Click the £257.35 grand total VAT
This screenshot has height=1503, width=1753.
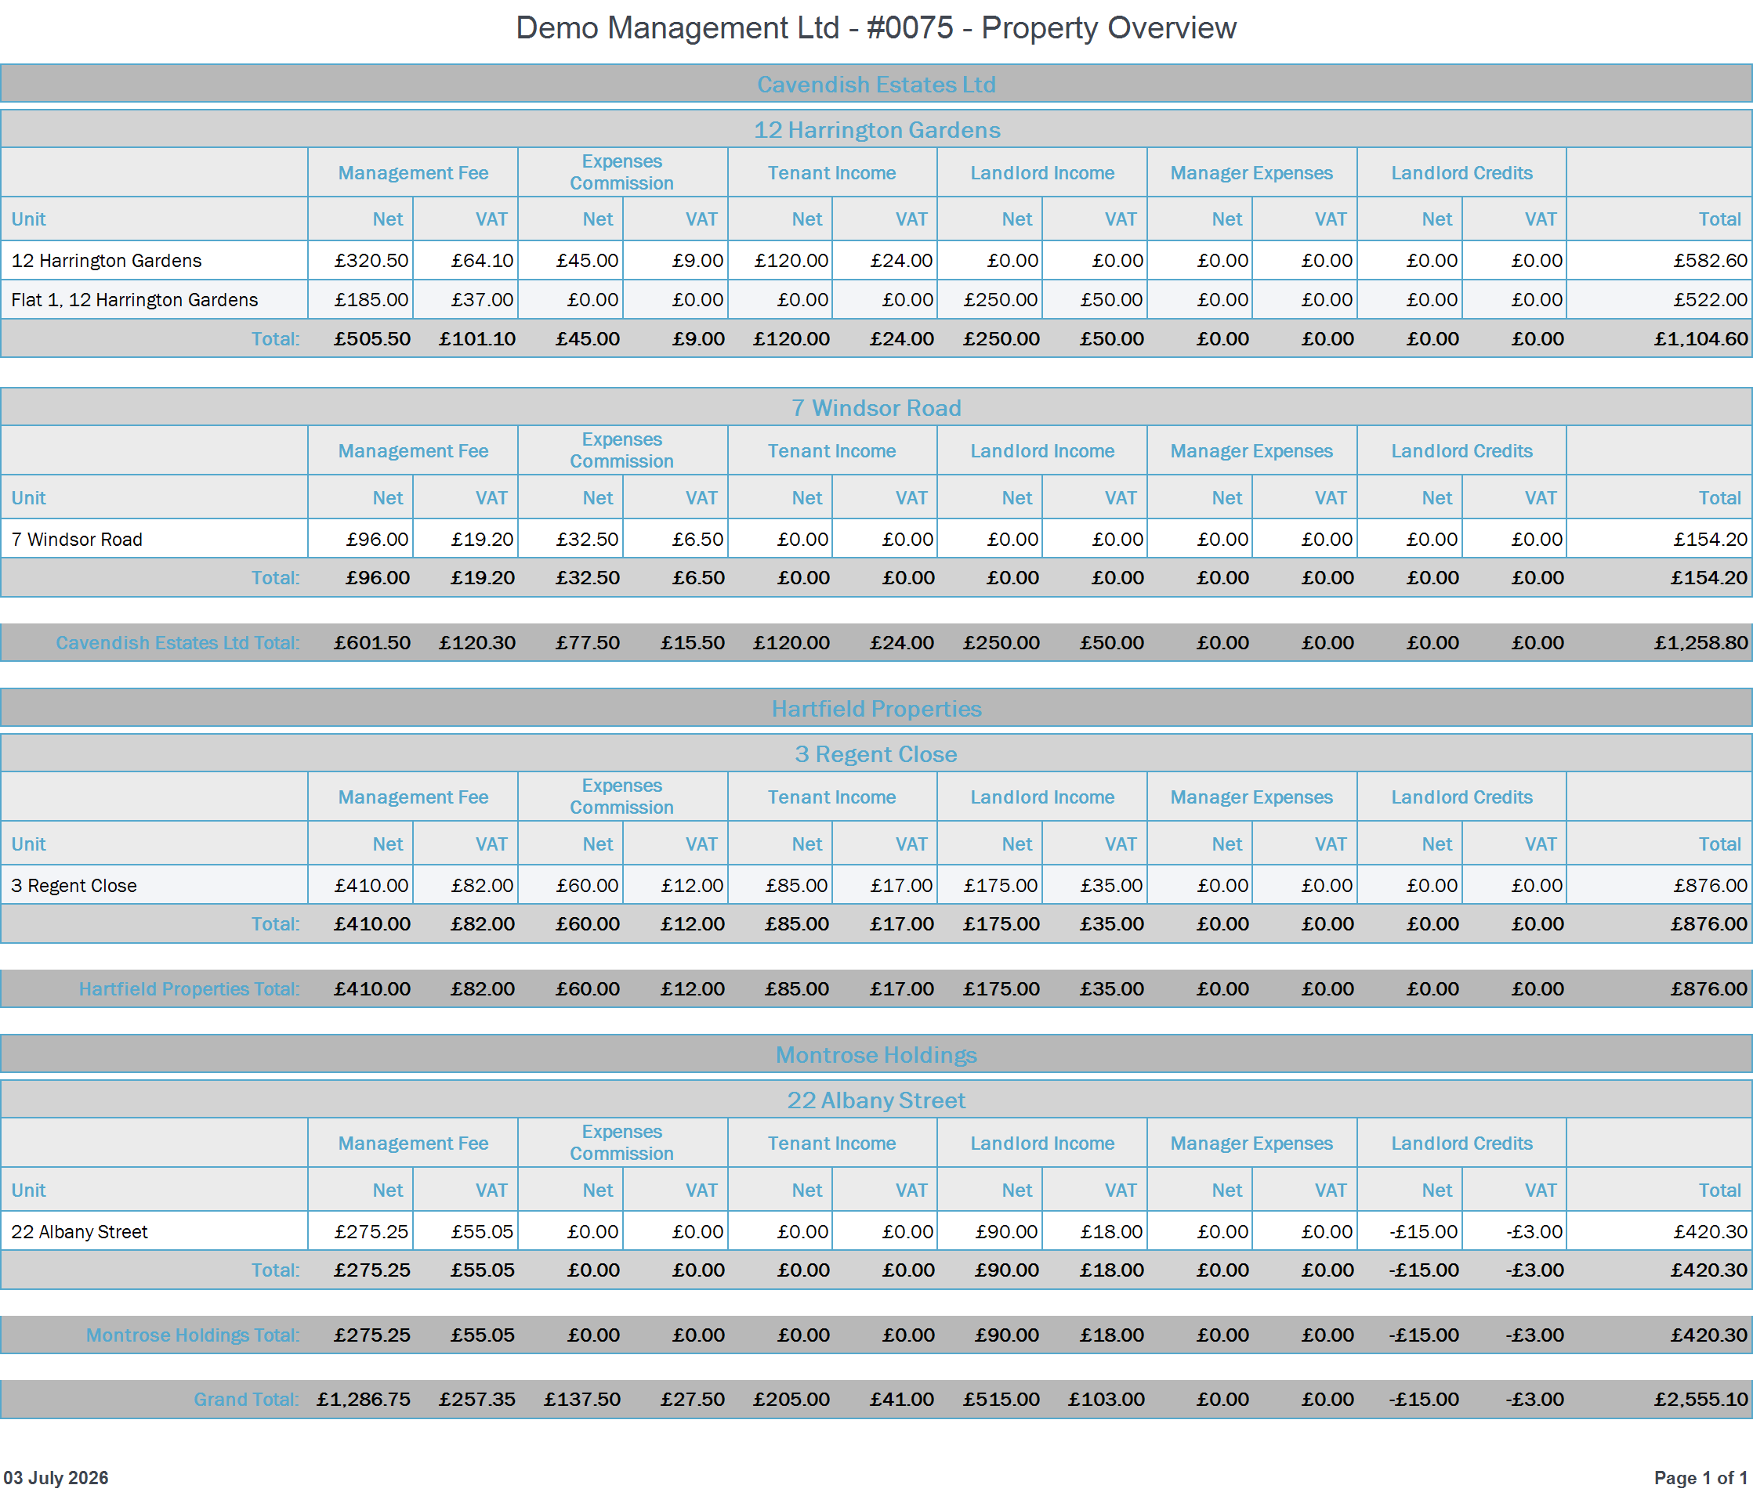tap(477, 1399)
